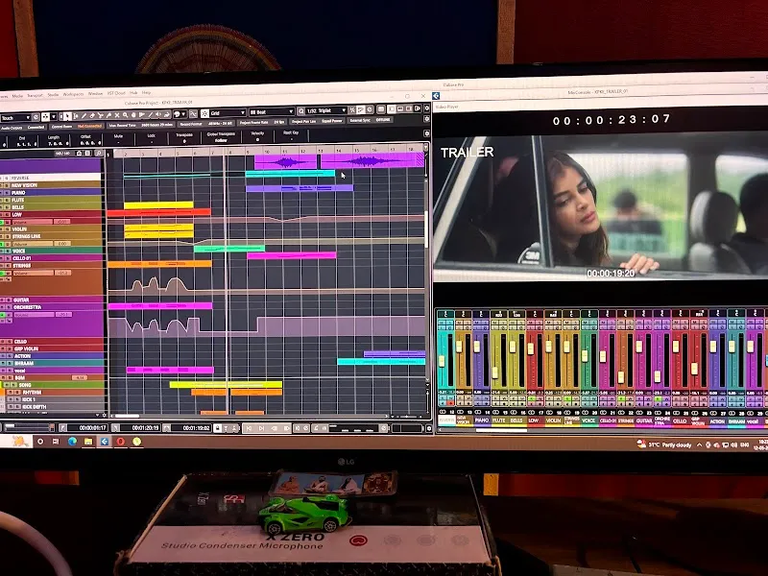The width and height of the screenshot is (768, 576).
Task: Click the GRP VIOLIN channel volume fader
Action: [x=694, y=369]
